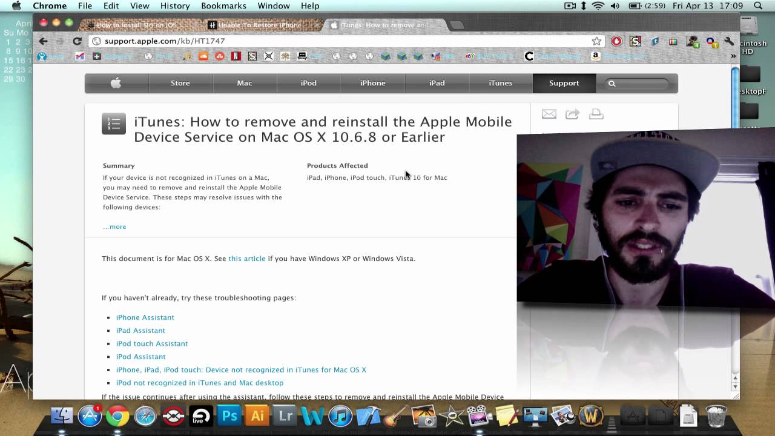Open iTunes from the dock

coord(340,417)
